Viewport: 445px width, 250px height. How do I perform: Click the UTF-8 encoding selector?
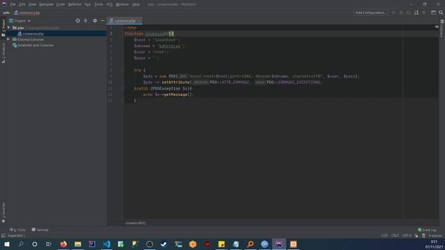407,235
